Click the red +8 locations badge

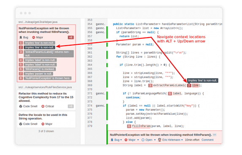71,37
